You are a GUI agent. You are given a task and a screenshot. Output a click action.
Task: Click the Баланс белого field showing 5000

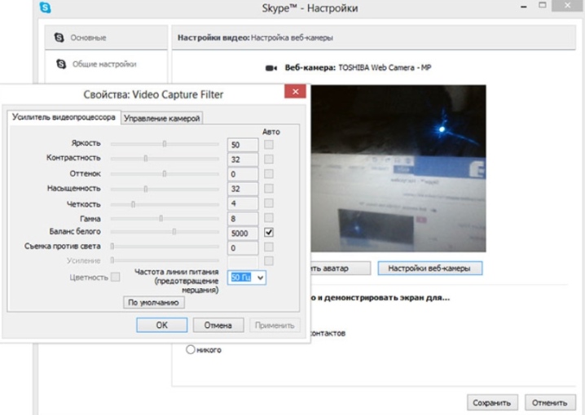pyautogui.click(x=243, y=234)
